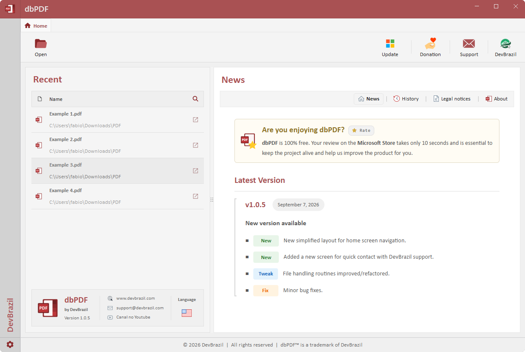Click the Update toolbar icon

click(x=390, y=44)
